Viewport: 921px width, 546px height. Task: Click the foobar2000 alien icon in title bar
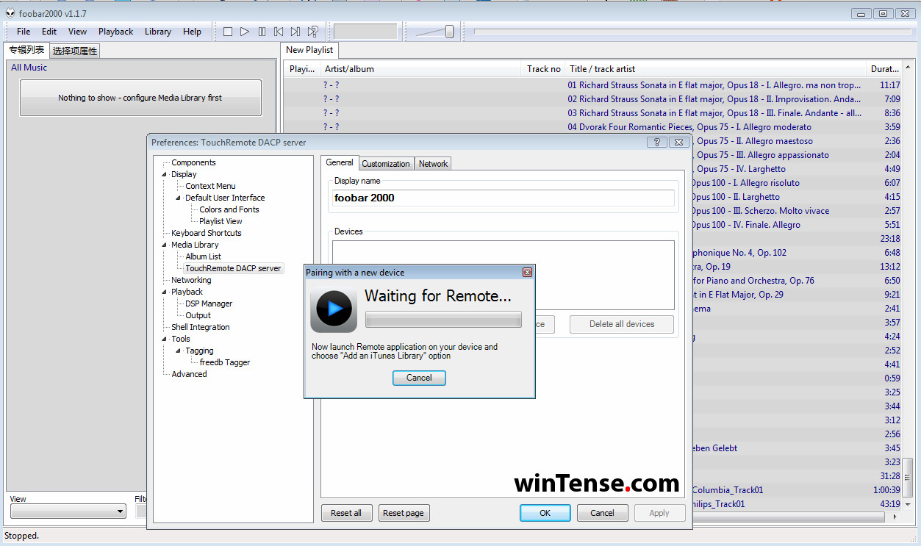[10, 12]
